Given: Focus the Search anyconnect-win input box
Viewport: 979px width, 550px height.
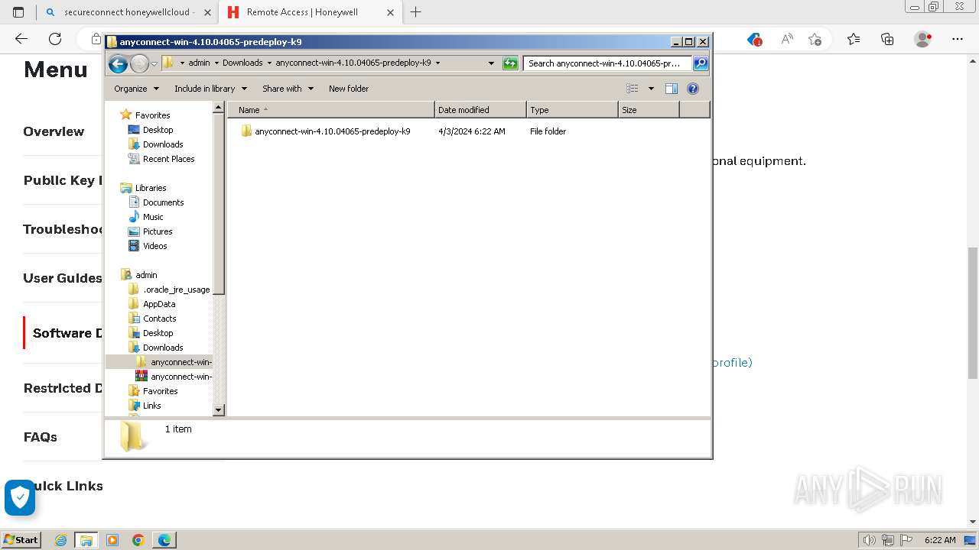Looking at the screenshot, I should pos(608,63).
